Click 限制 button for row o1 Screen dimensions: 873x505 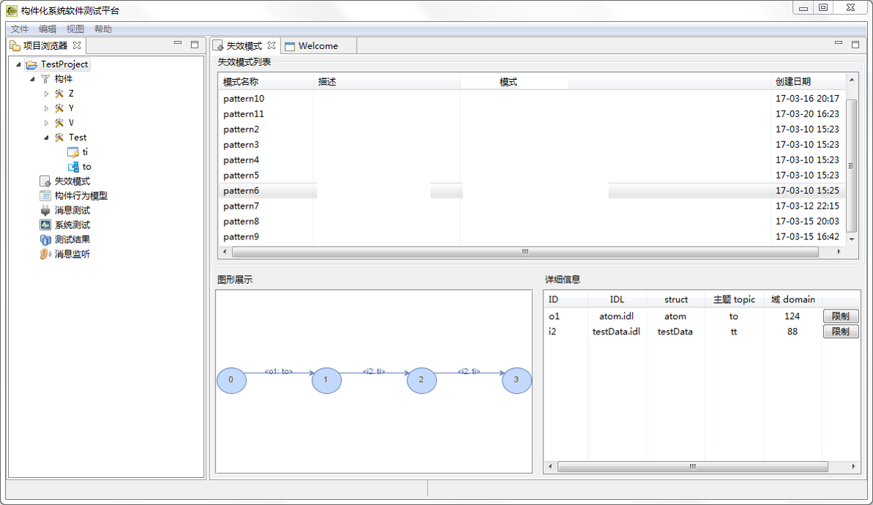click(x=840, y=316)
